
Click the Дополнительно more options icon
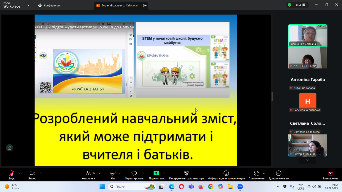(x=279, y=174)
